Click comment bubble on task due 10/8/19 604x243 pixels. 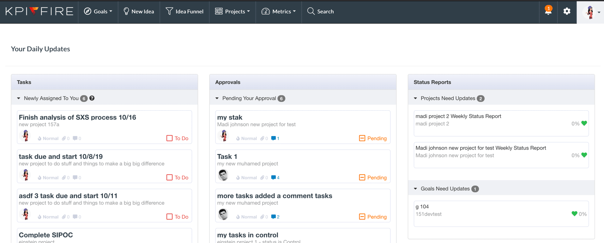point(75,178)
